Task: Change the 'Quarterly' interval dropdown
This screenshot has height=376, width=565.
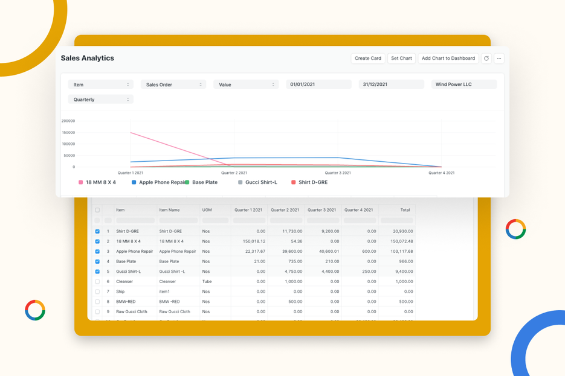Action: 100,98
